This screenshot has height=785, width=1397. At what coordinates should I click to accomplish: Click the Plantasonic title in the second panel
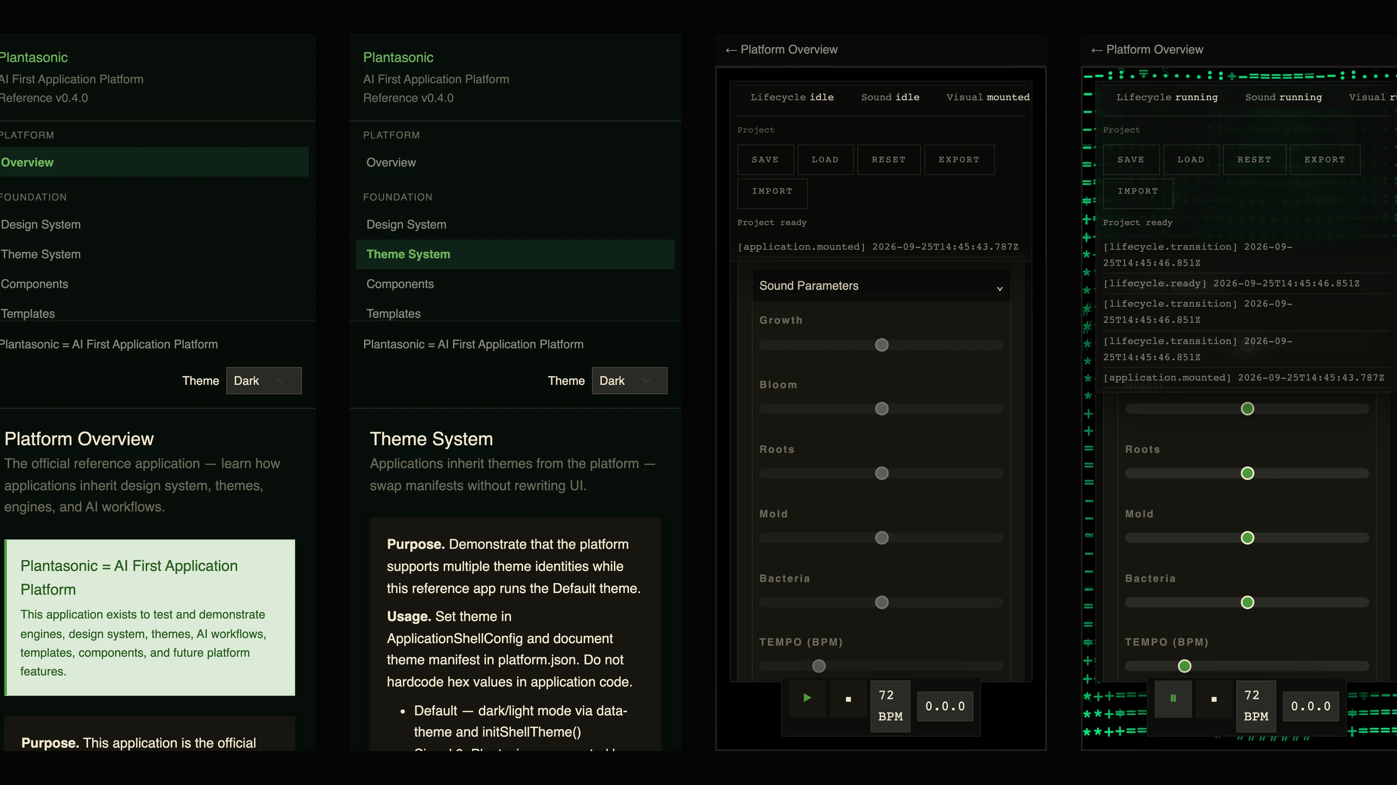[x=398, y=57]
